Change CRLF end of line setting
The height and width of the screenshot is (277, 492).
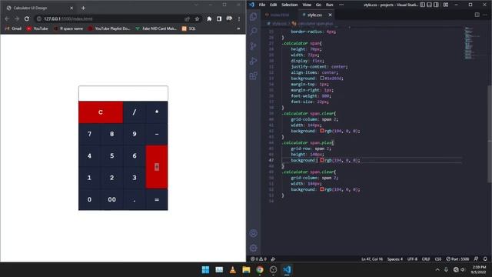(x=426, y=259)
